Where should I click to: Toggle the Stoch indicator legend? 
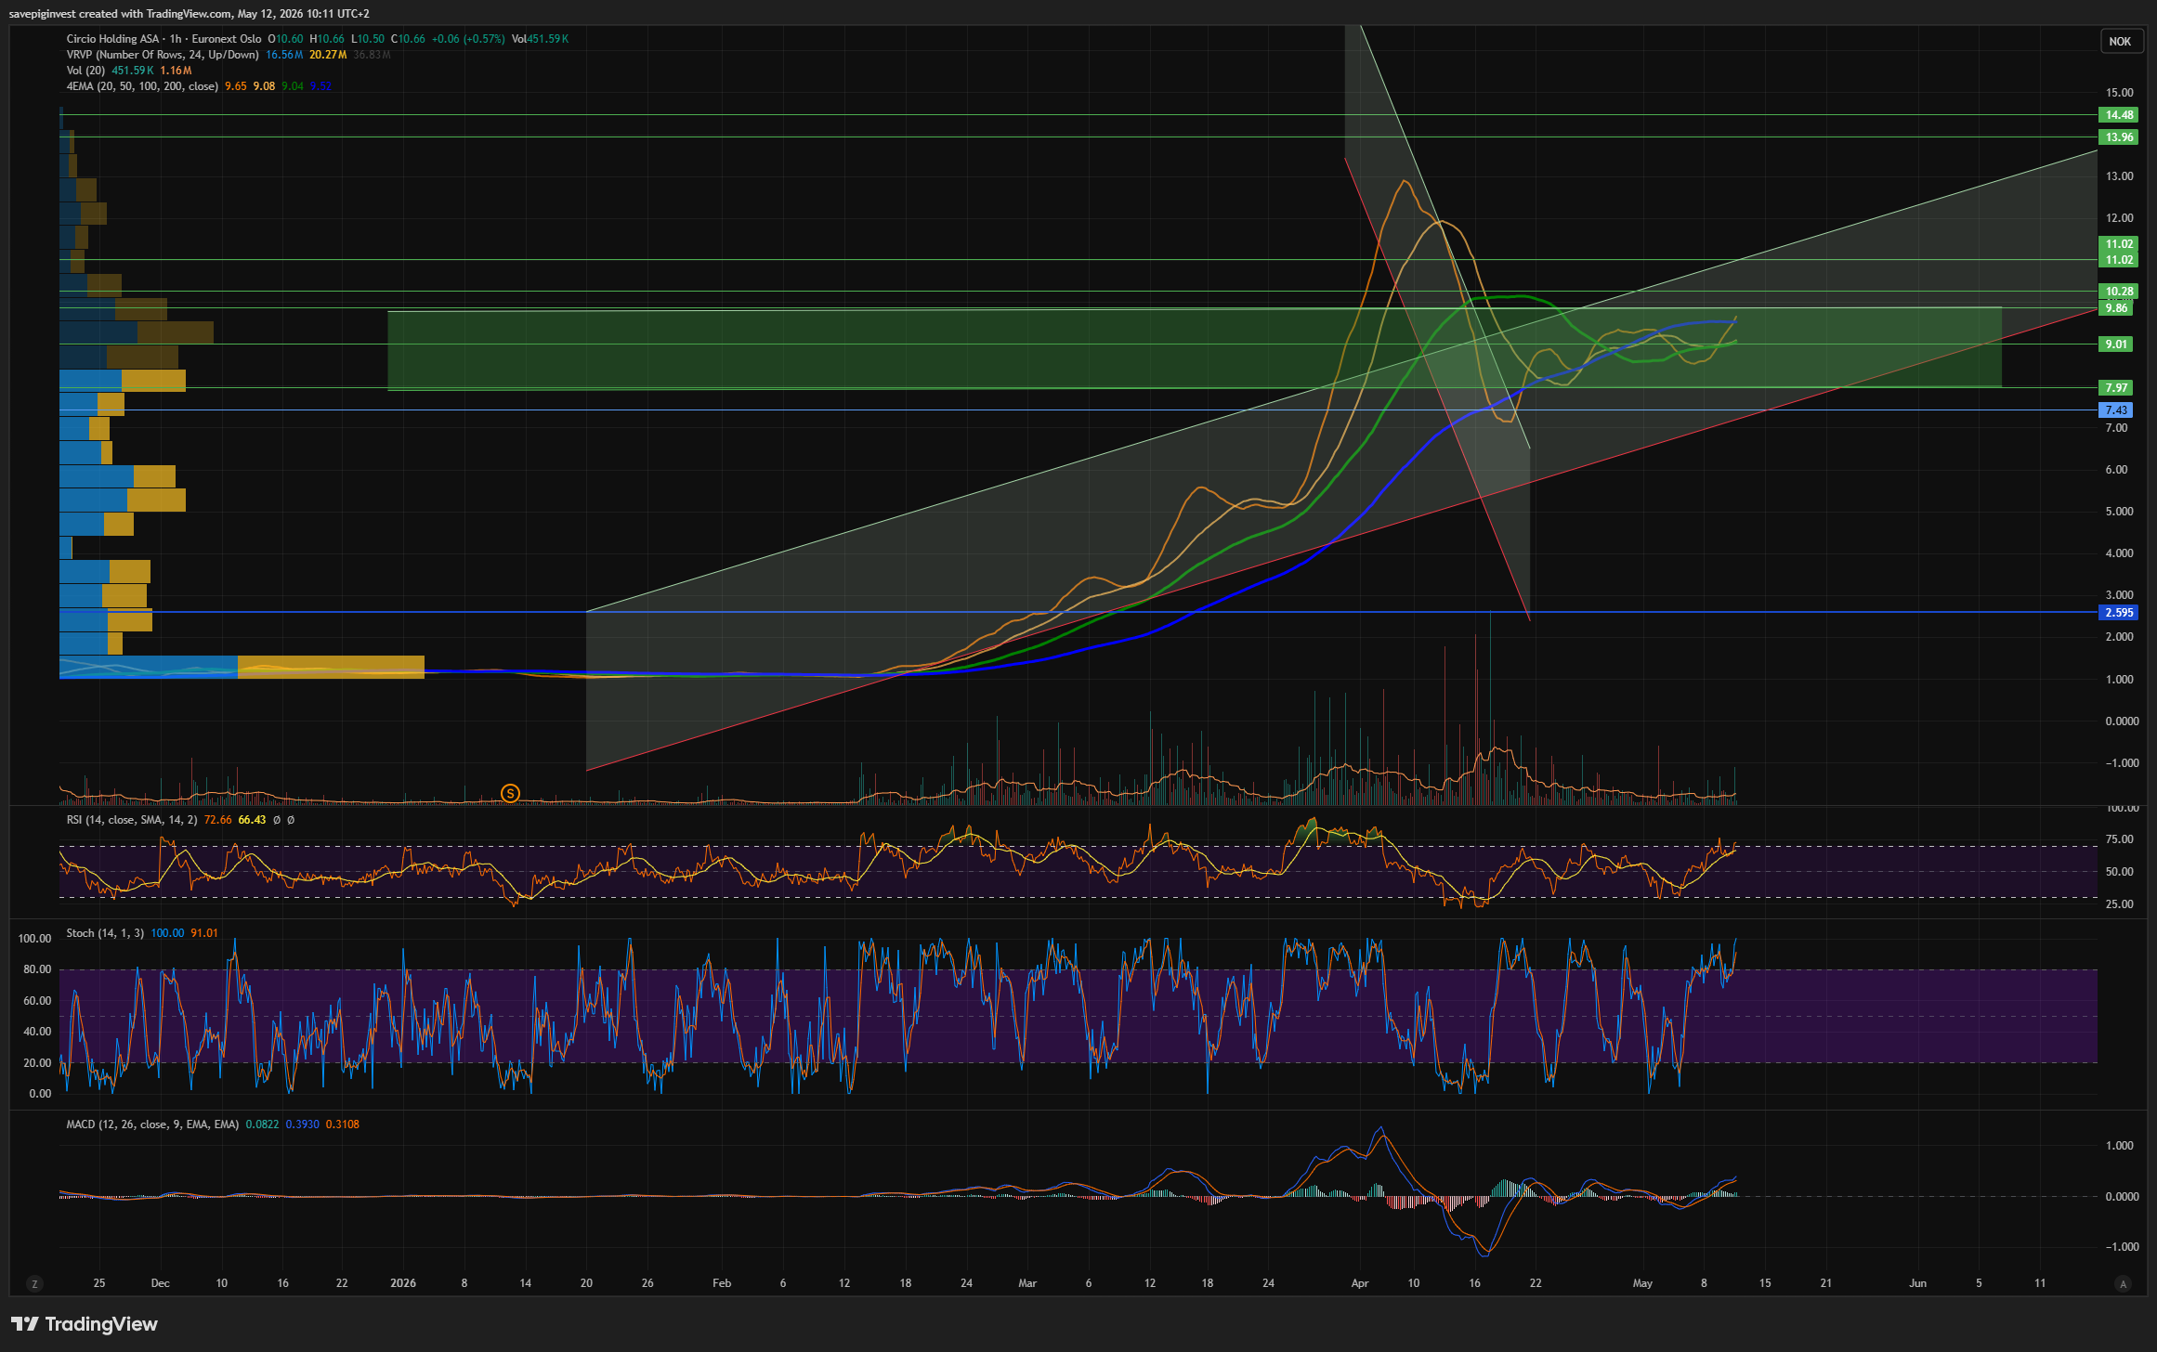click(x=105, y=933)
